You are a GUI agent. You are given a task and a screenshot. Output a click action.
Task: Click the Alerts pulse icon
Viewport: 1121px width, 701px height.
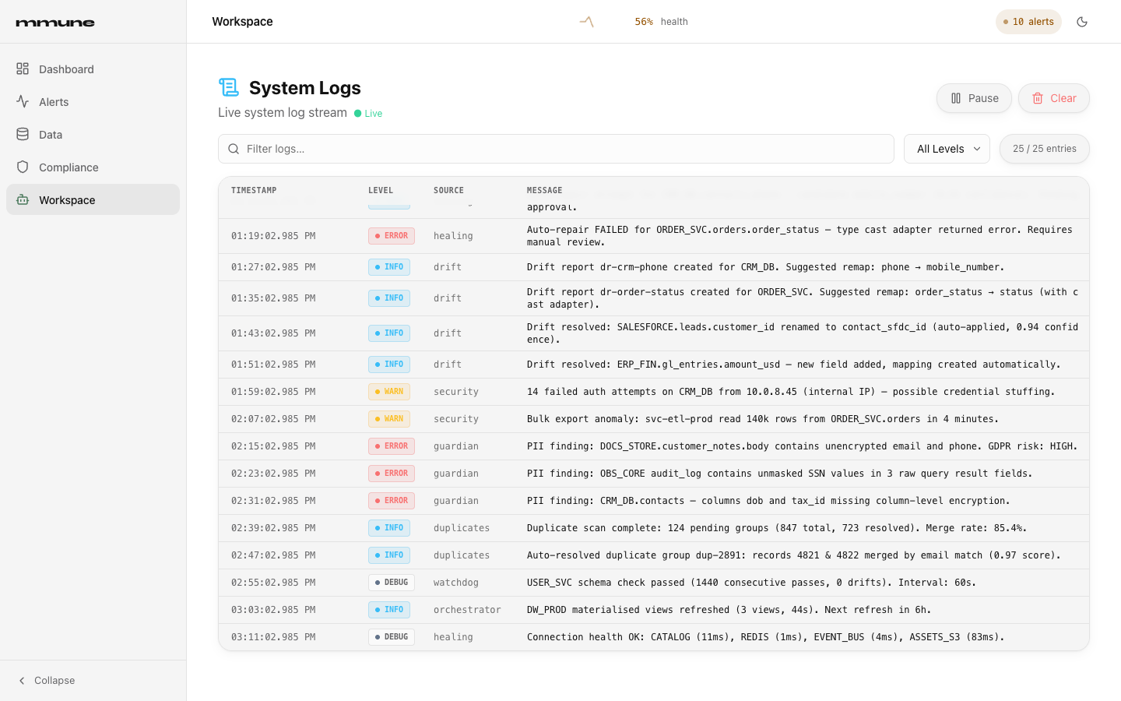pyautogui.click(x=23, y=102)
